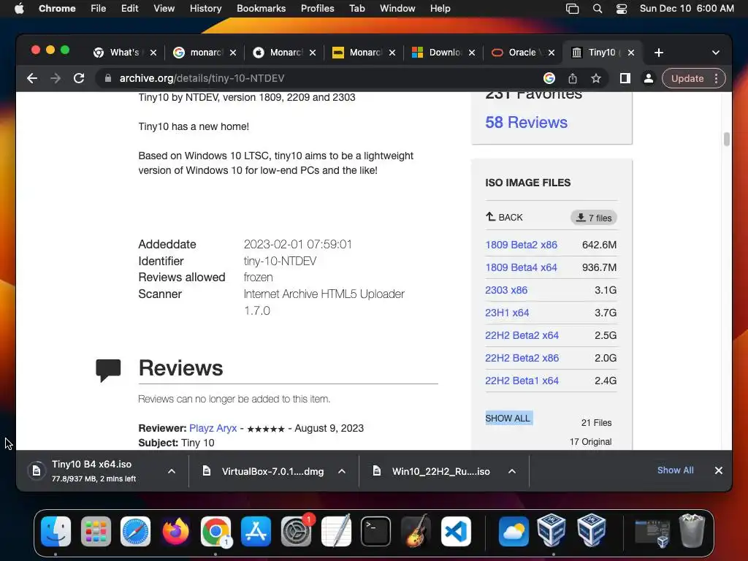The width and height of the screenshot is (748, 561).
Task: Click the Update button in Chrome
Action: 687,78
